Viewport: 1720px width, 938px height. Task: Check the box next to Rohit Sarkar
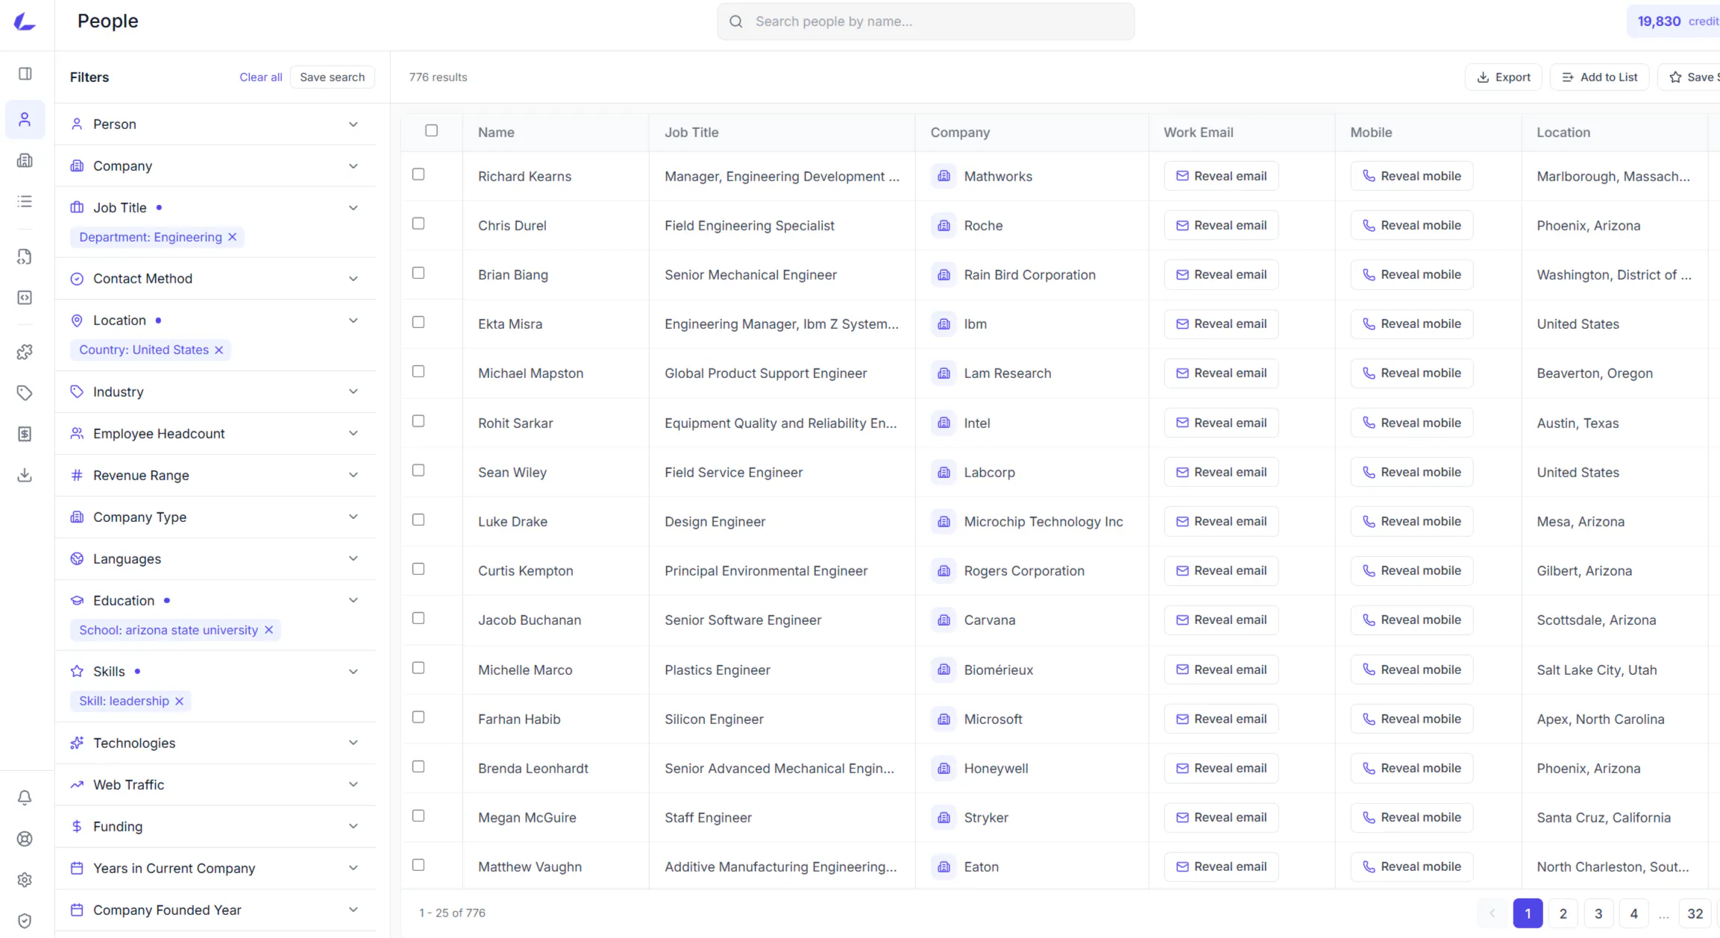418,421
